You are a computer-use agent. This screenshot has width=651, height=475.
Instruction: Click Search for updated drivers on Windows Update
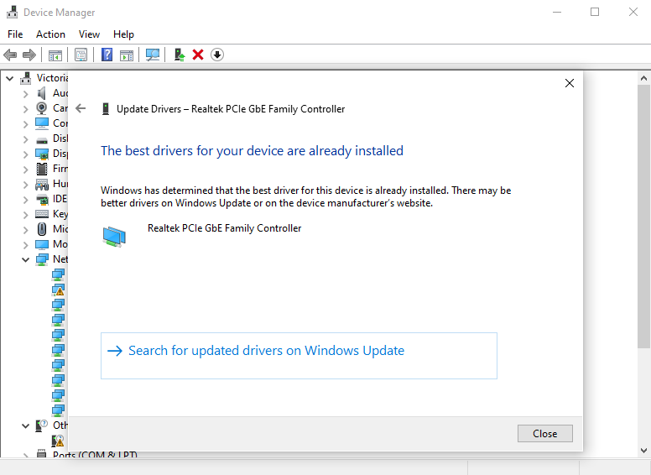pos(299,356)
